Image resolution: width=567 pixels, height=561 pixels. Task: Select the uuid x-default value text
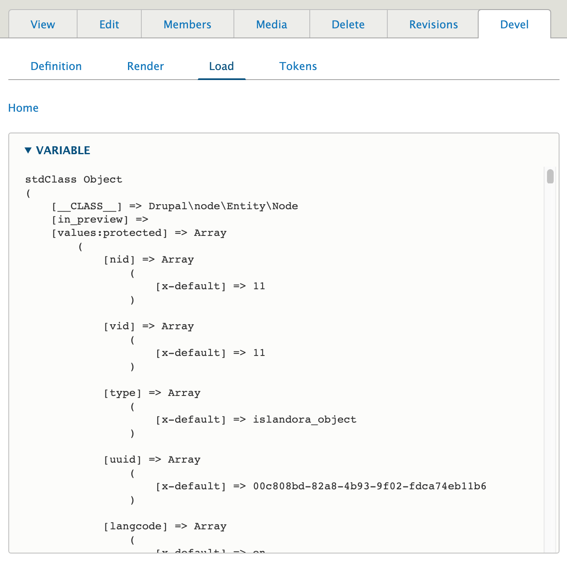(x=370, y=486)
